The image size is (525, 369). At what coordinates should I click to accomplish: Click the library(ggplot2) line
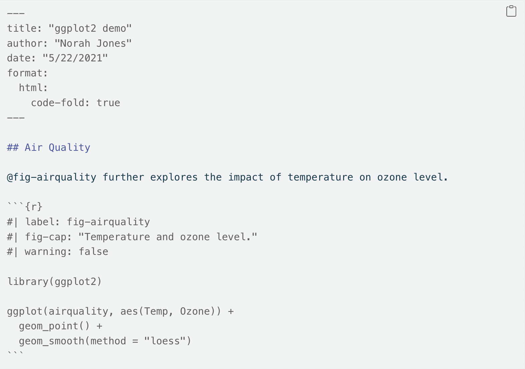pyautogui.click(x=54, y=282)
